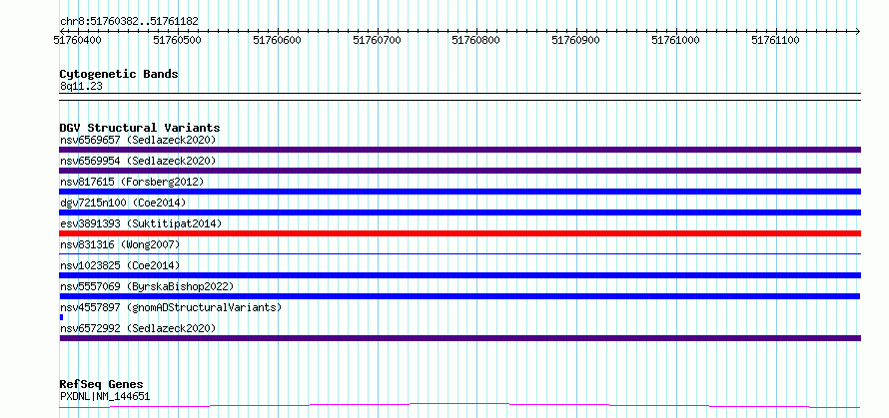Screen dimensions: 889x418
Task: Open the nsv817615 (Forsberg2012) variant label
Action: 132,182
